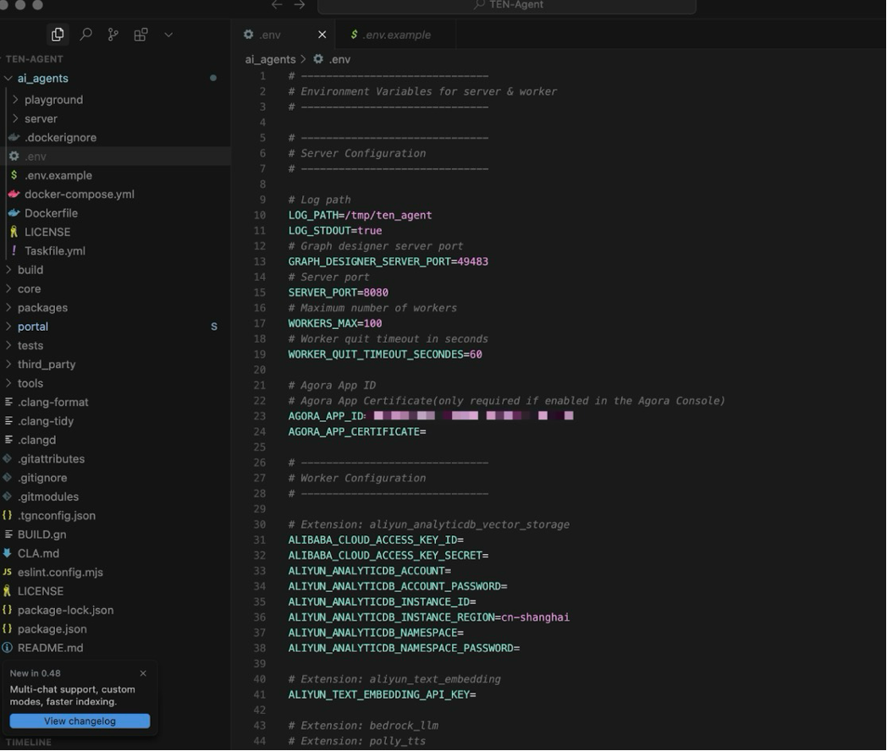This screenshot has width=887, height=751.
Task: Dismiss the New in 0.48 notification
Action: click(x=143, y=673)
